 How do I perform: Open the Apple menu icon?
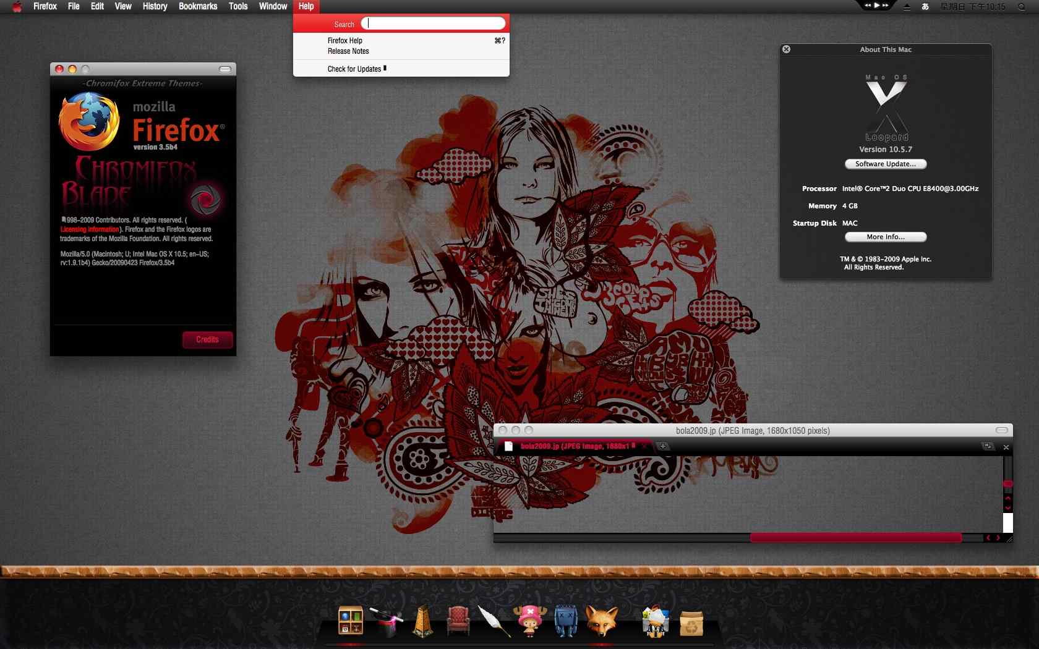coord(17,7)
